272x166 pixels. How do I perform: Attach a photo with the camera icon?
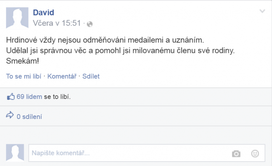236,153
